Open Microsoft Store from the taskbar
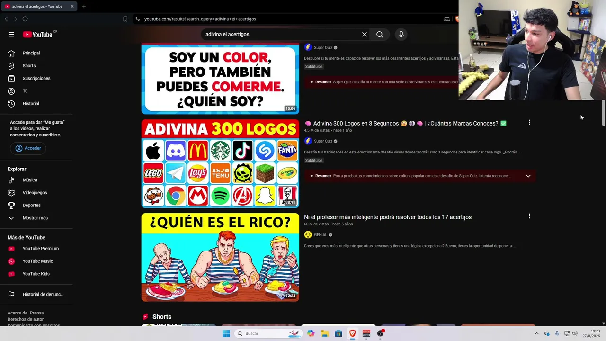The image size is (606, 341). (x=339, y=333)
